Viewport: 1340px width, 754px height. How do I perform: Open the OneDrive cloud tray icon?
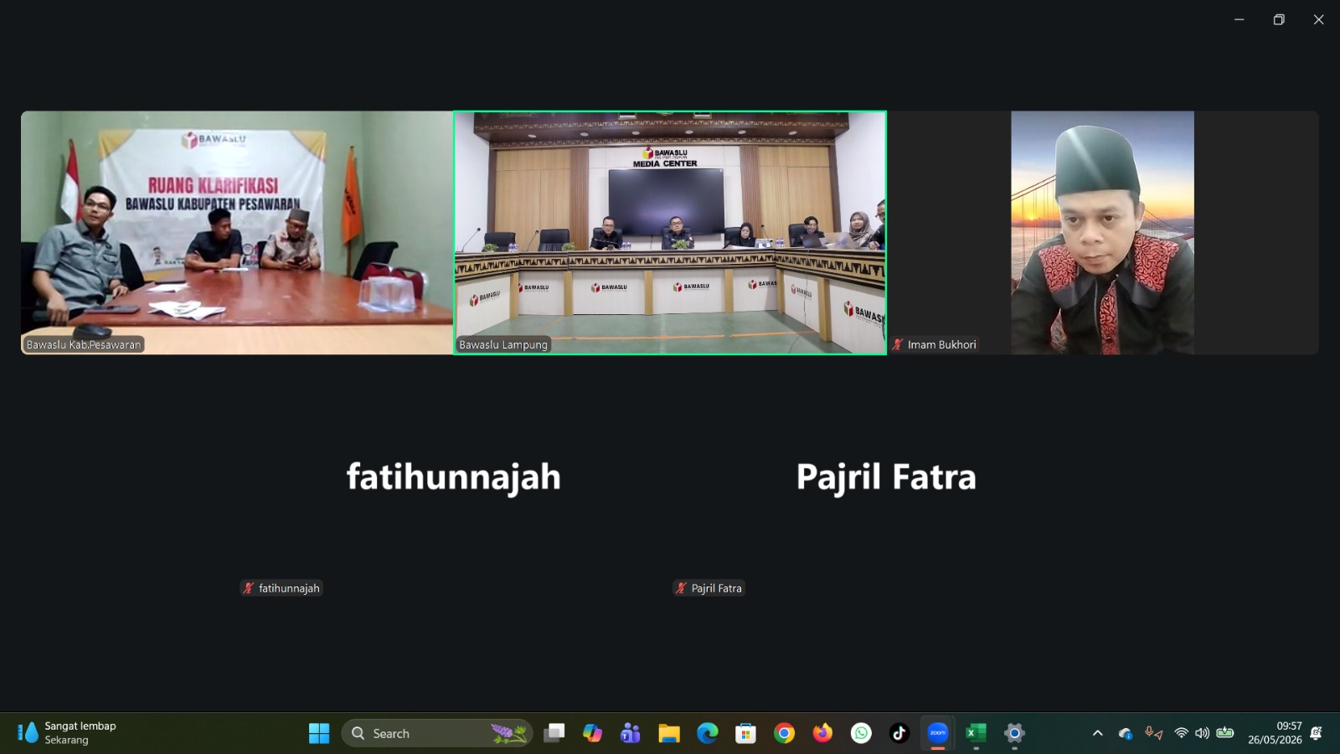pos(1125,733)
